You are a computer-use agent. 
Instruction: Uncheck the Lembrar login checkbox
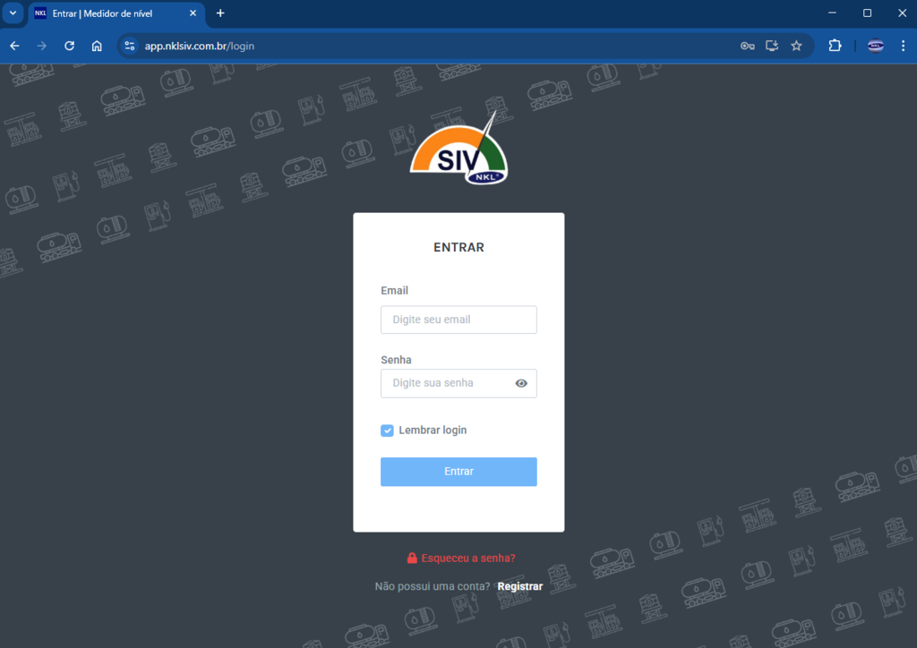(x=387, y=431)
